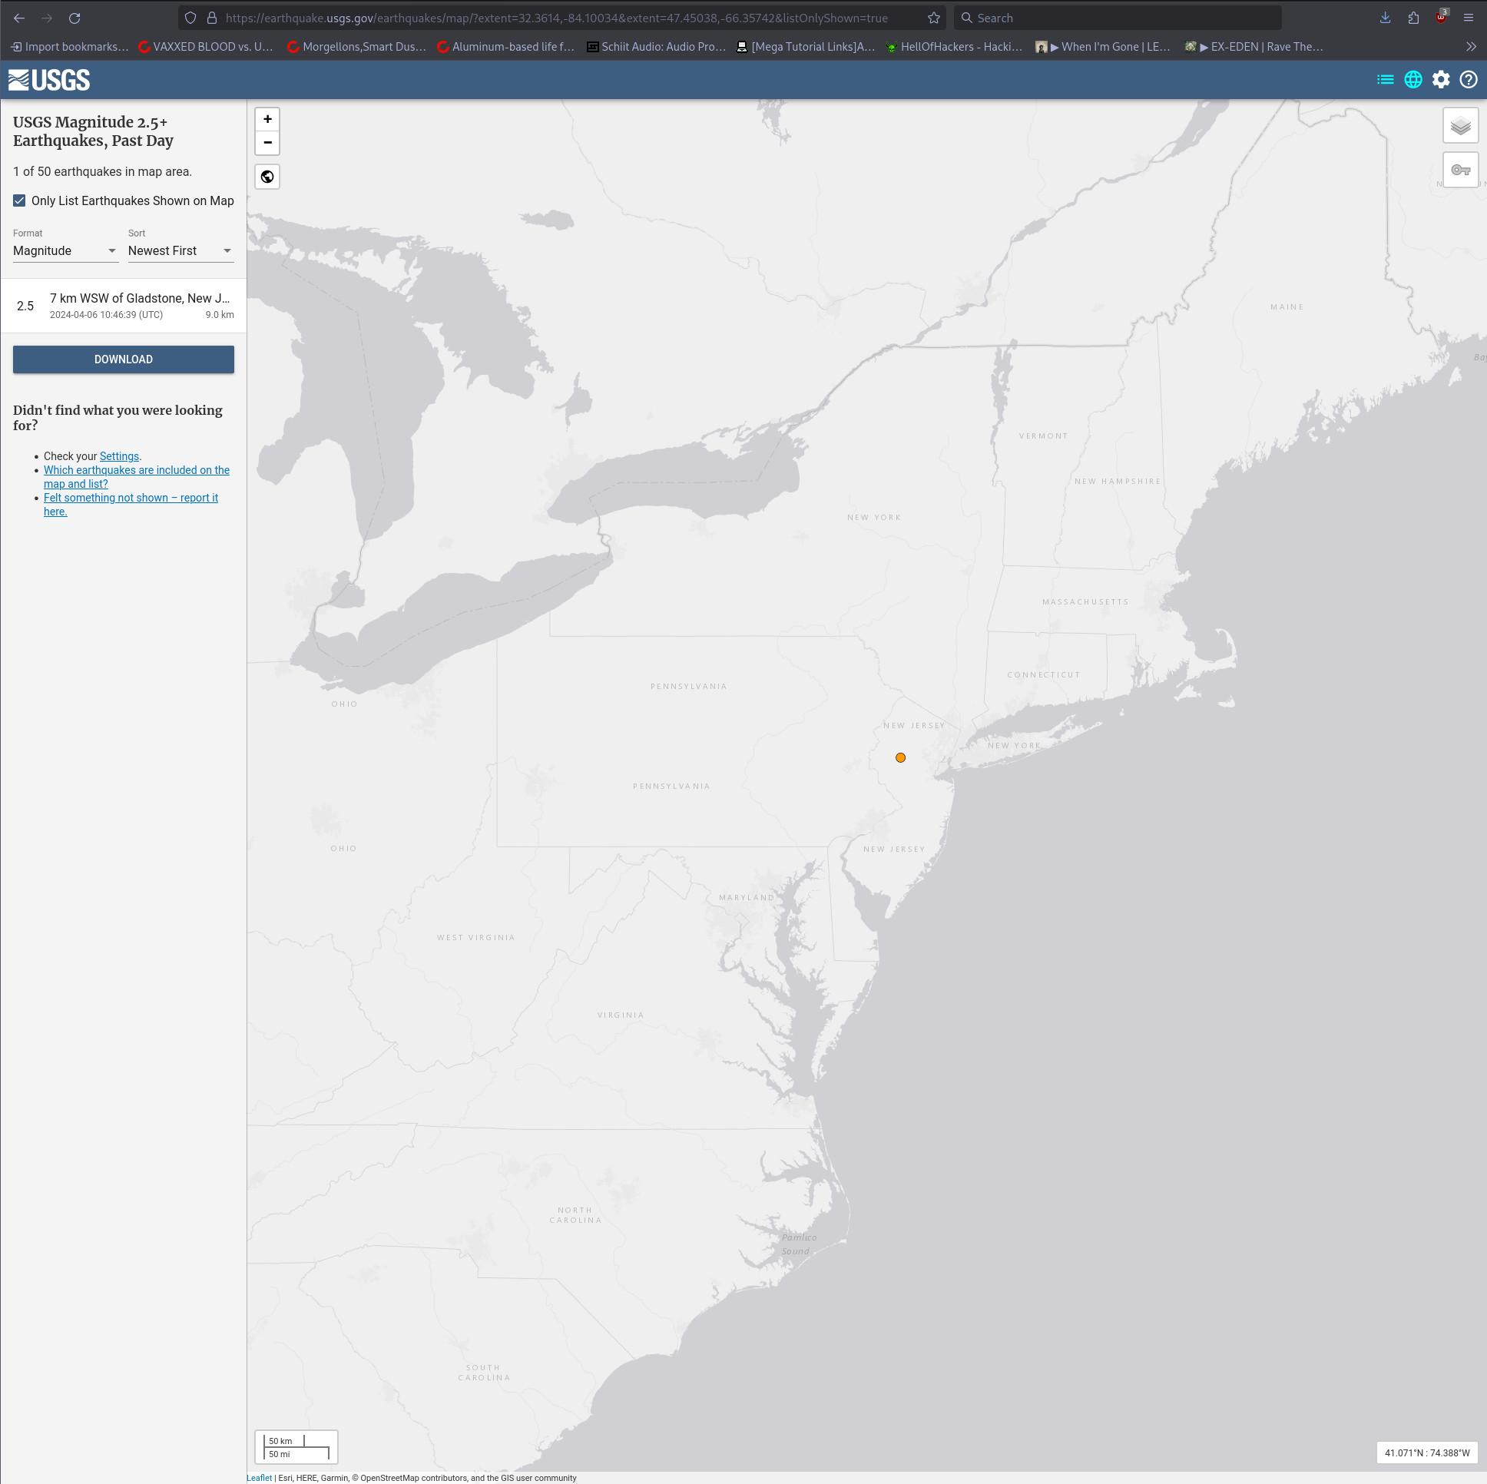
Task: Open the settings gear in USGS header
Action: tap(1440, 79)
